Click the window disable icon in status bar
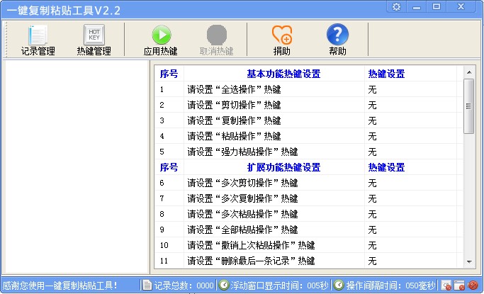The image size is (484, 294). 460,285
